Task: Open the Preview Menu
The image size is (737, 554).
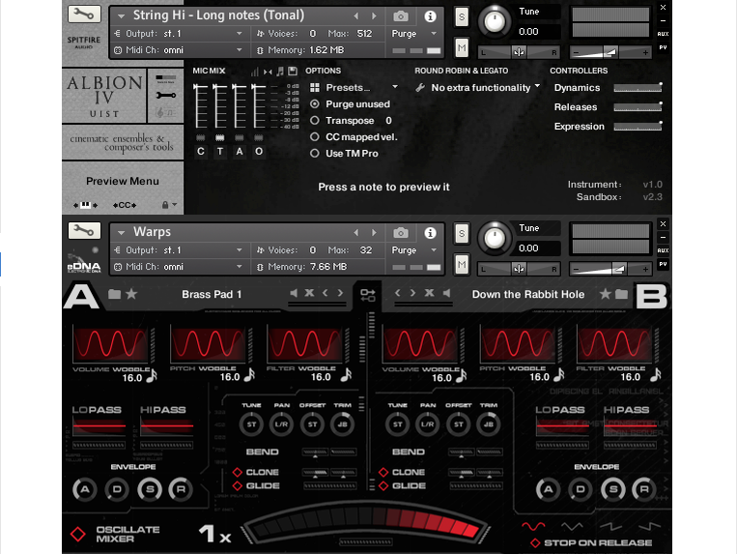Action: pos(123,181)
